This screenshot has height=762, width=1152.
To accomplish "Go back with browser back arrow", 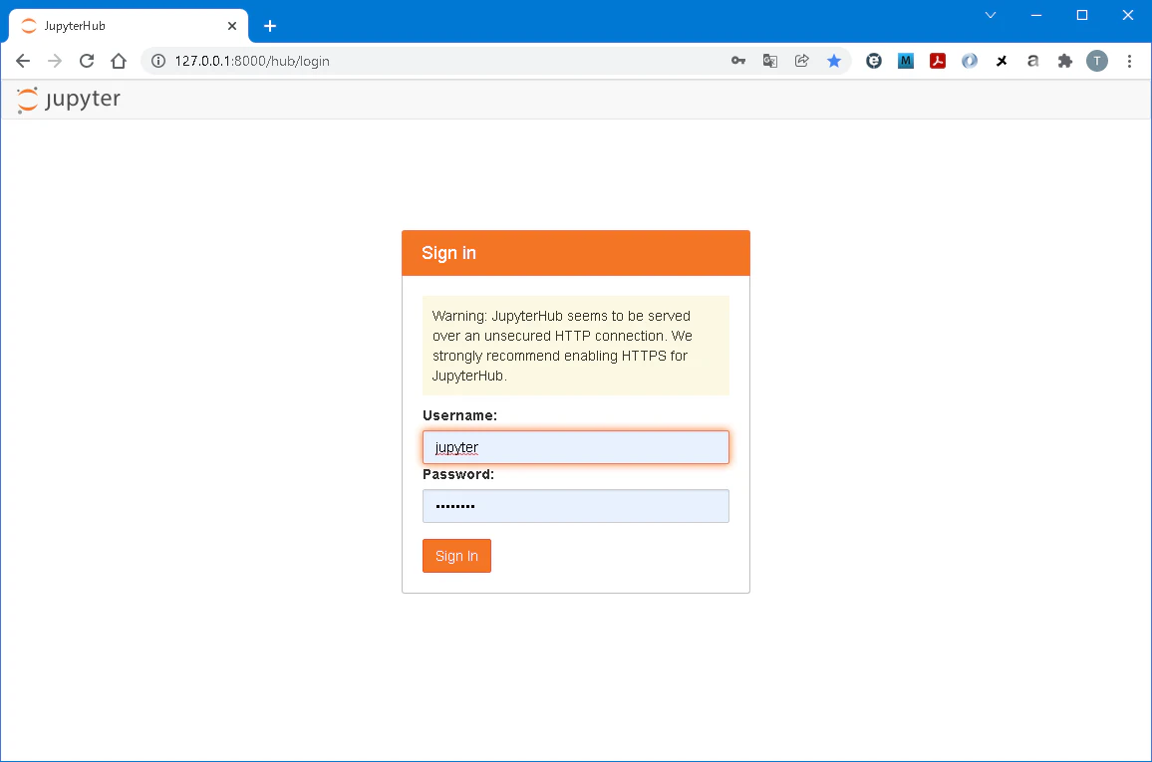I will [23, 61].
